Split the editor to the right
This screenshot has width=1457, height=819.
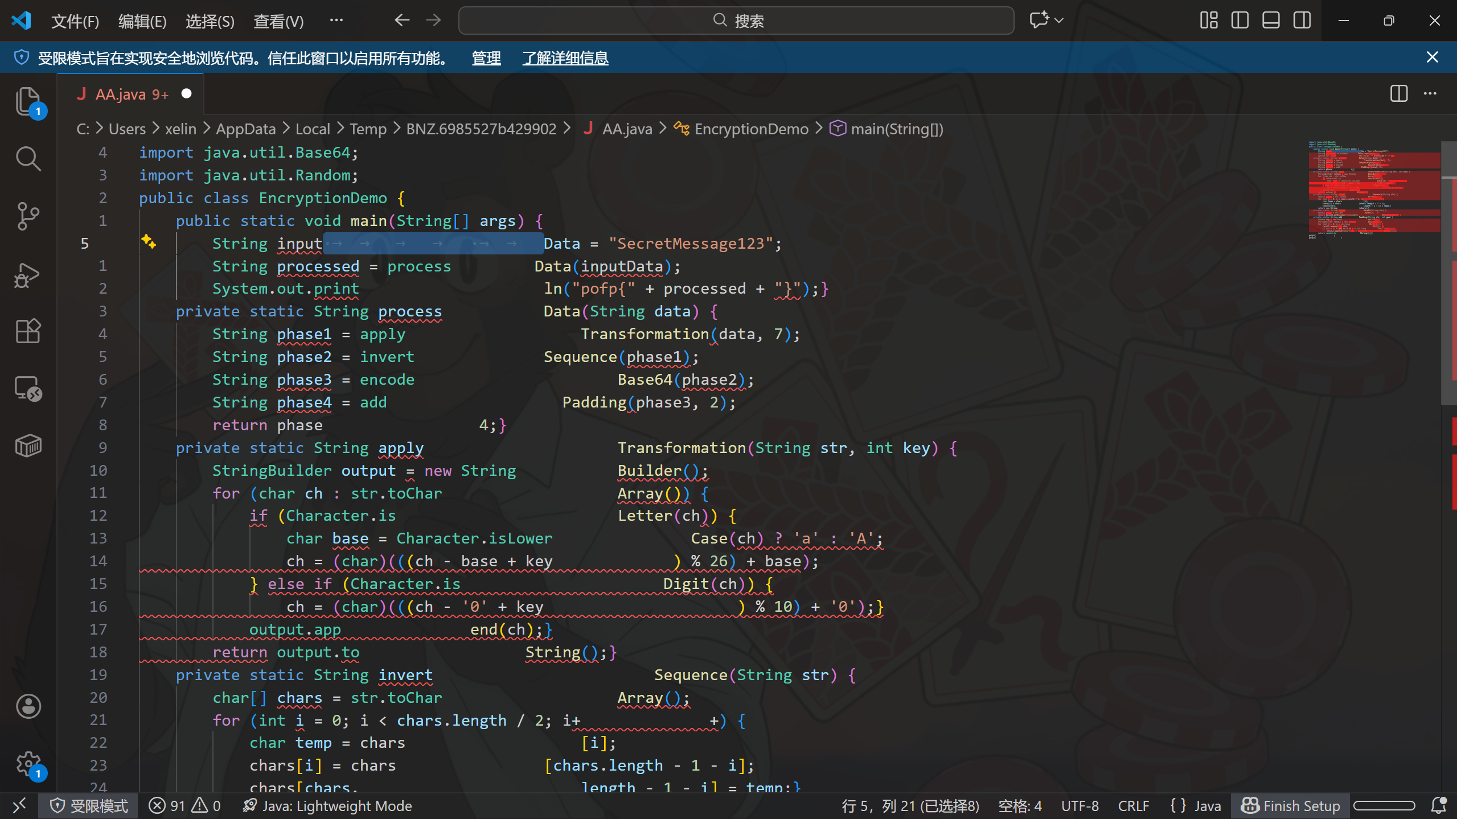tap(1399, 93)
